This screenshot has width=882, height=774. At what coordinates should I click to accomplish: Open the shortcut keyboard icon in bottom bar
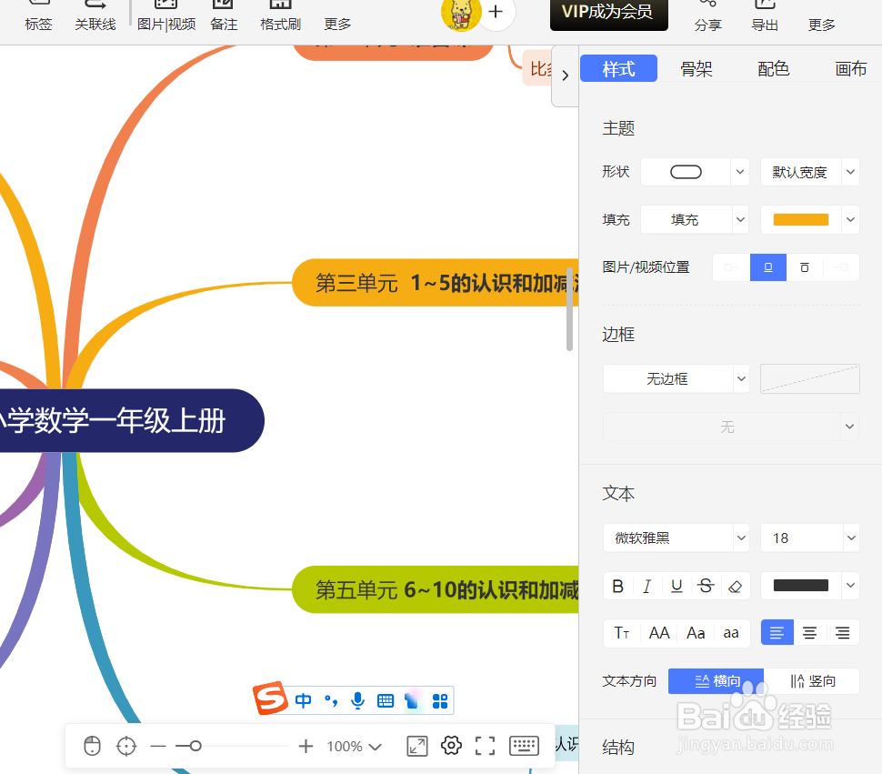[524, 745]
